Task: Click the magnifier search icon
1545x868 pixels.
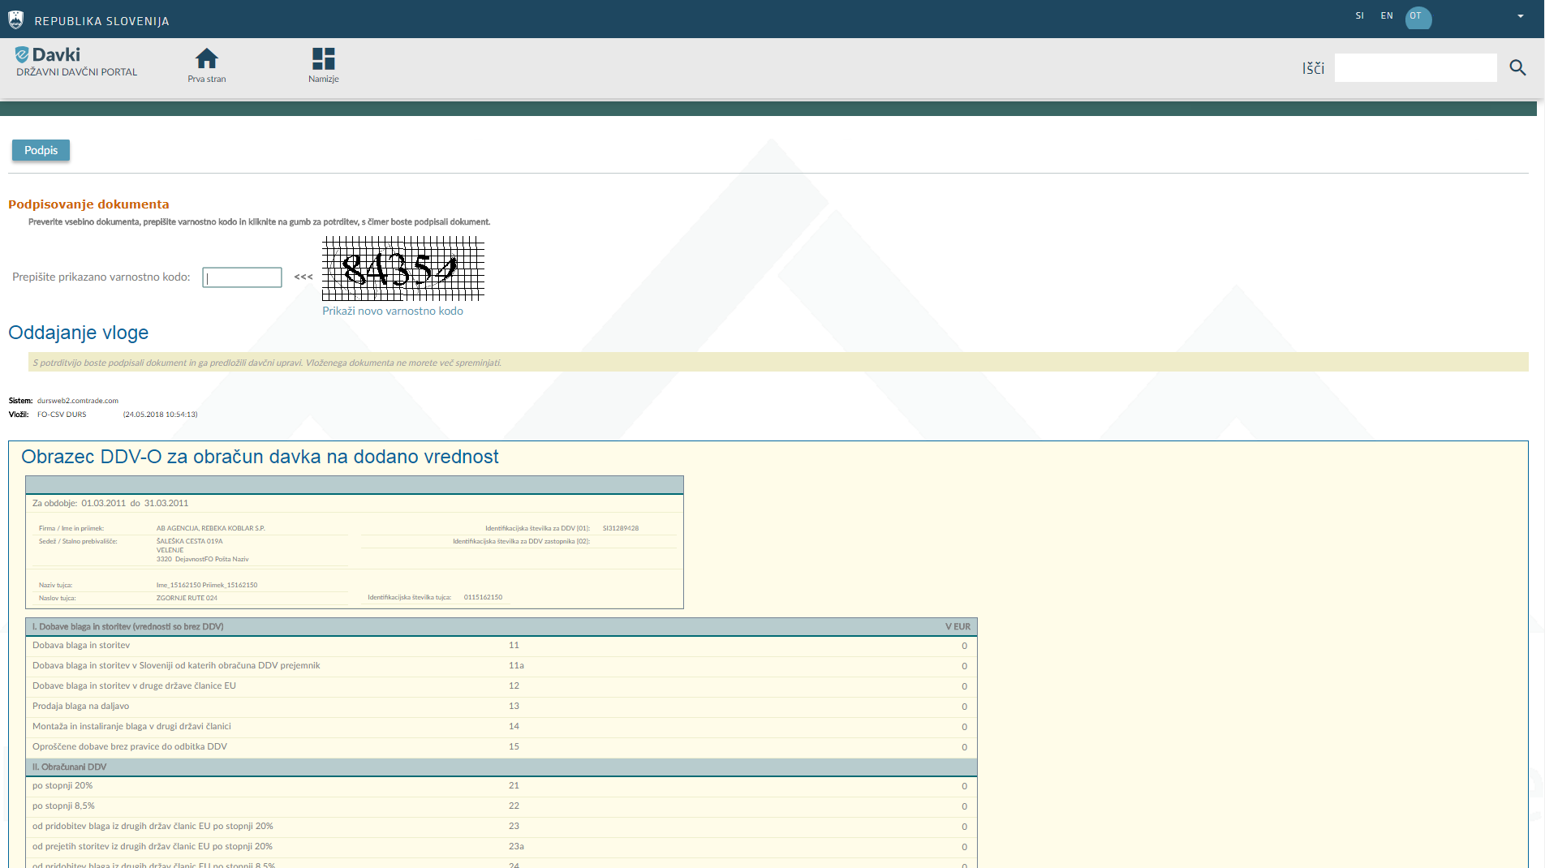Action: pyautogui.click(x=1517, y=68)
